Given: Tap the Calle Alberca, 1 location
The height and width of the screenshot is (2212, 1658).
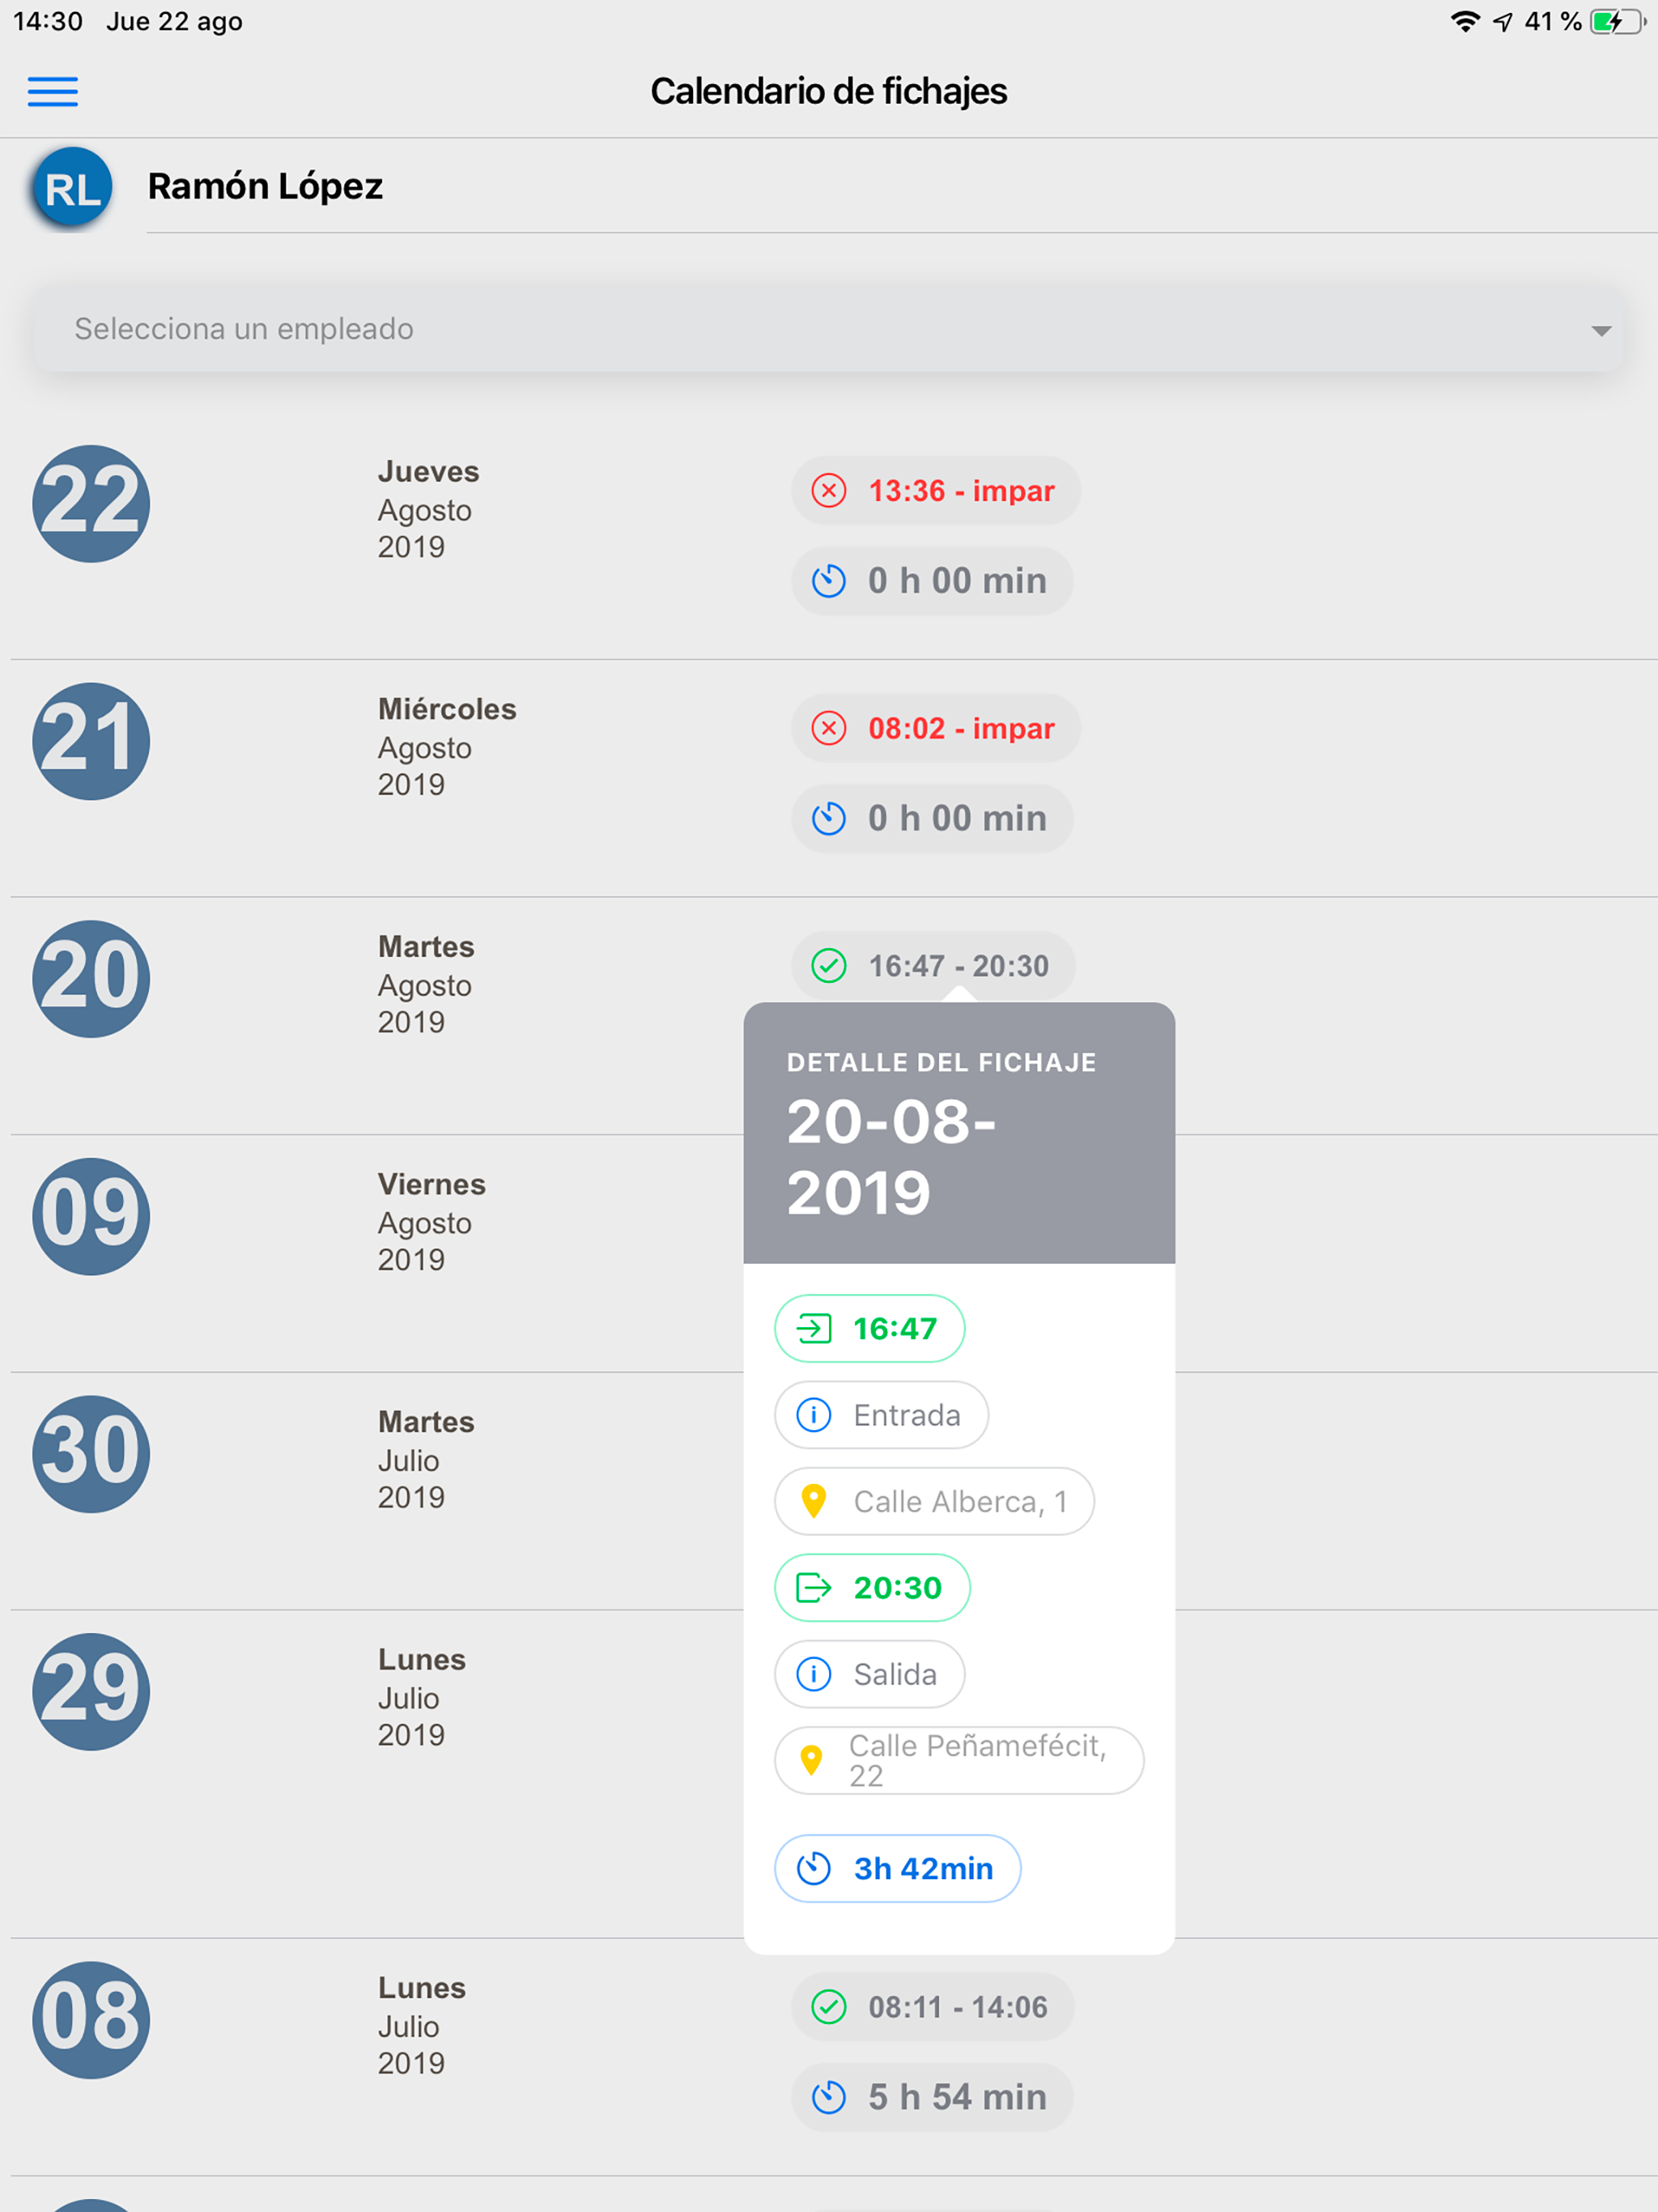Looking at the screenshot, I should pos(934,1501).
